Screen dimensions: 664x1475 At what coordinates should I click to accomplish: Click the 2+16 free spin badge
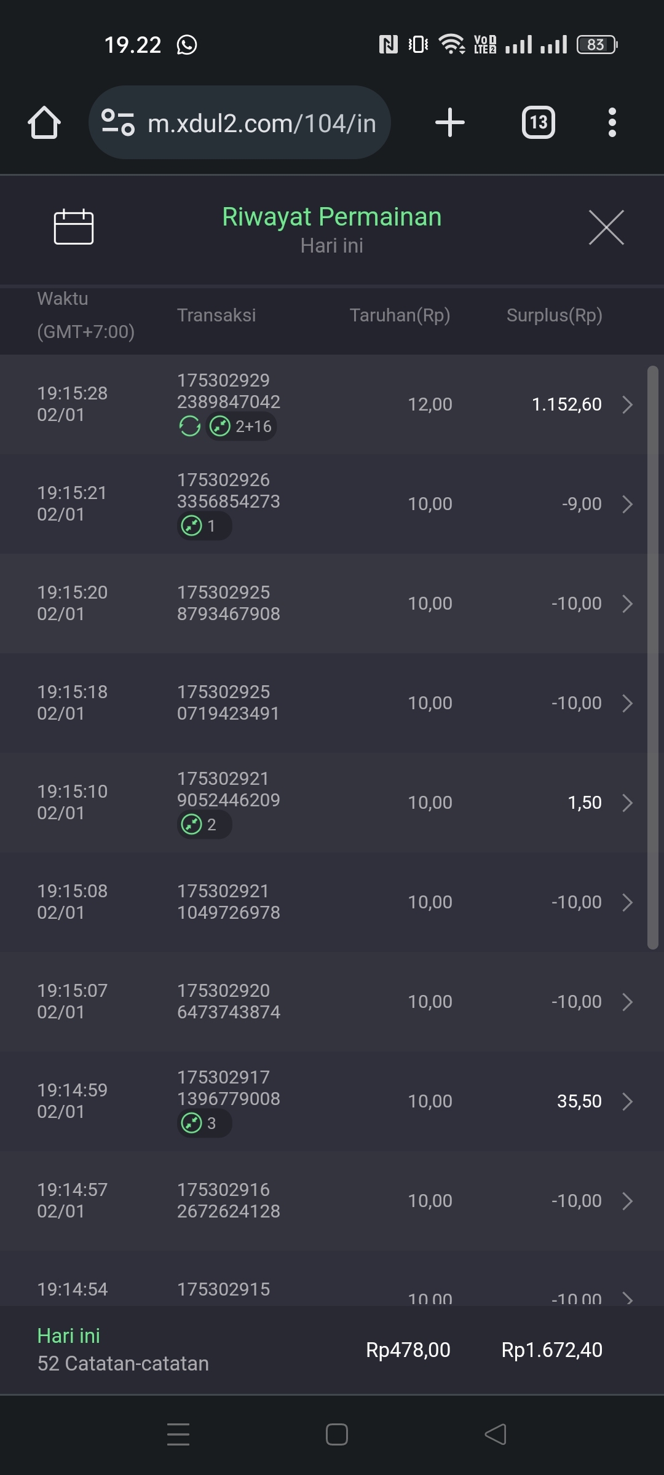click(x=242, y=426)
